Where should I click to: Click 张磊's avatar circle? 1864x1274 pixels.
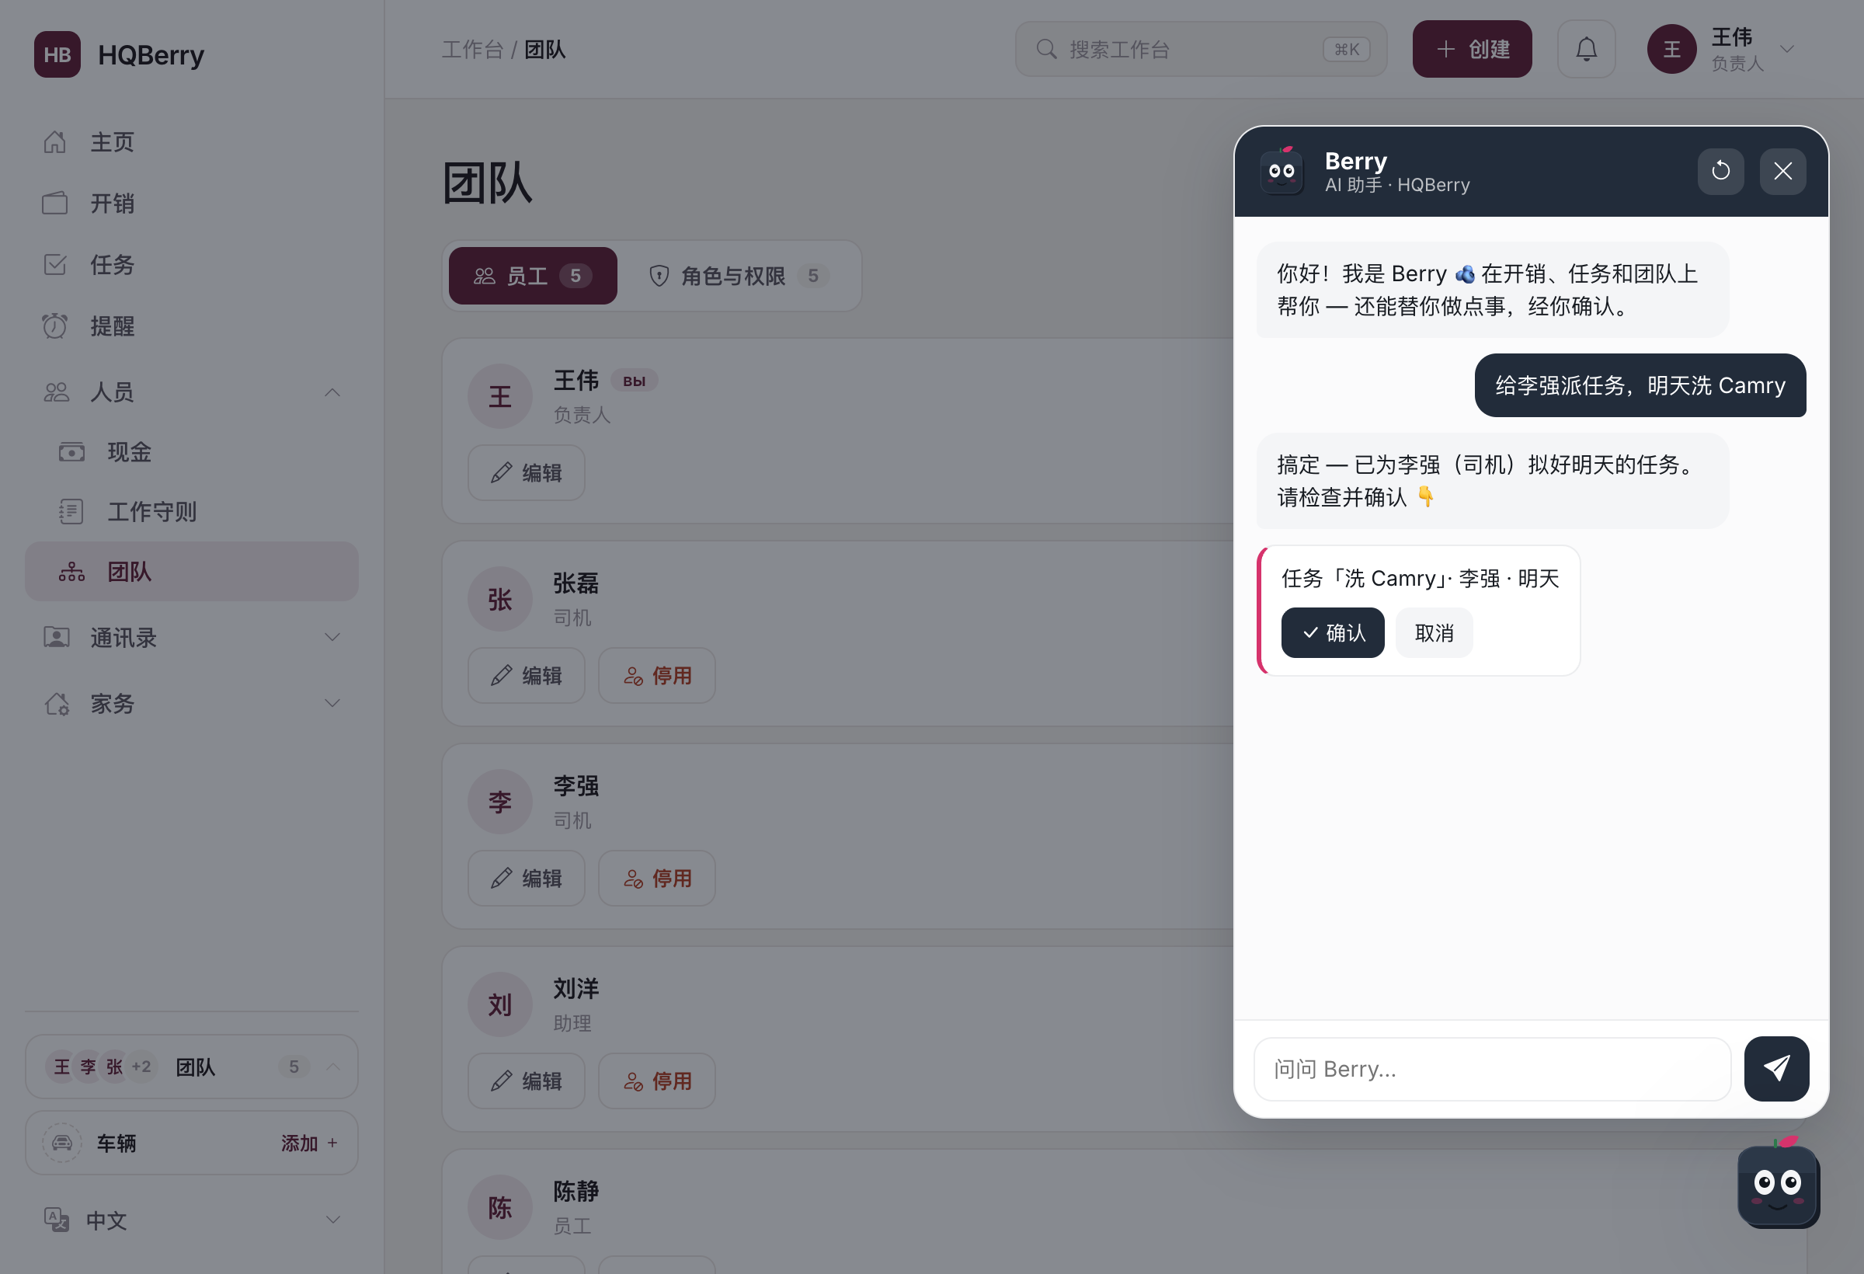[499, 599]
